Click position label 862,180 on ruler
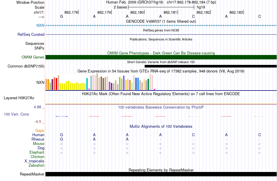Image resolution: width=277 pixels, height=181 pixels. [x=137, y=12]
